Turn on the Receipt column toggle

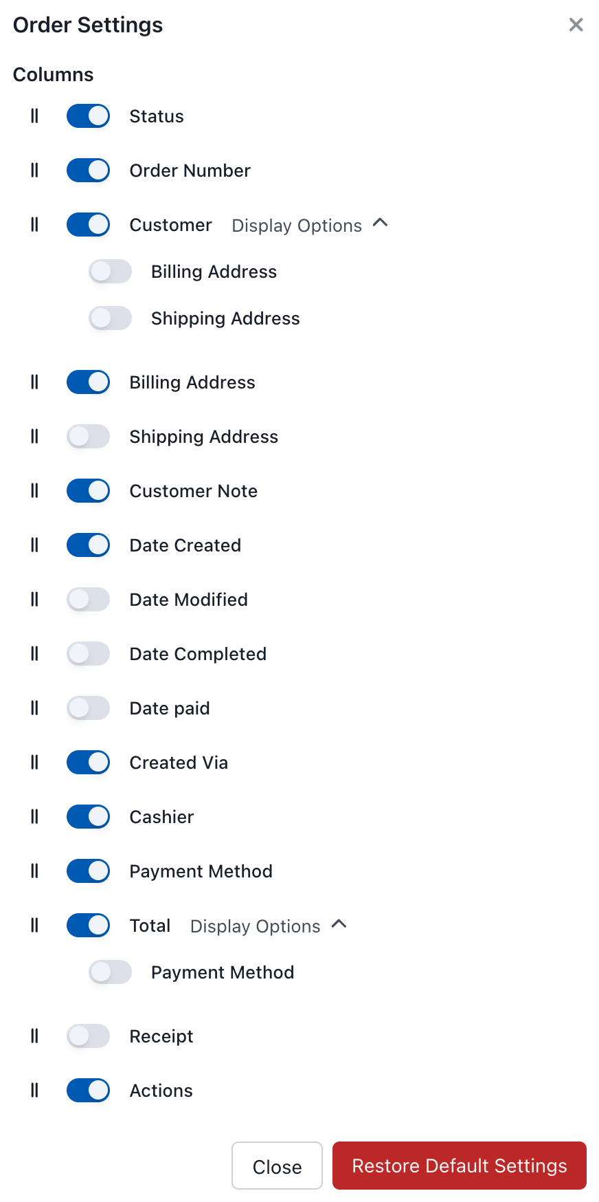tap(88, 1036)
